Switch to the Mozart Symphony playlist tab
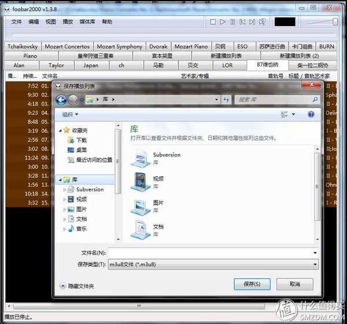 tap(119, 46)
